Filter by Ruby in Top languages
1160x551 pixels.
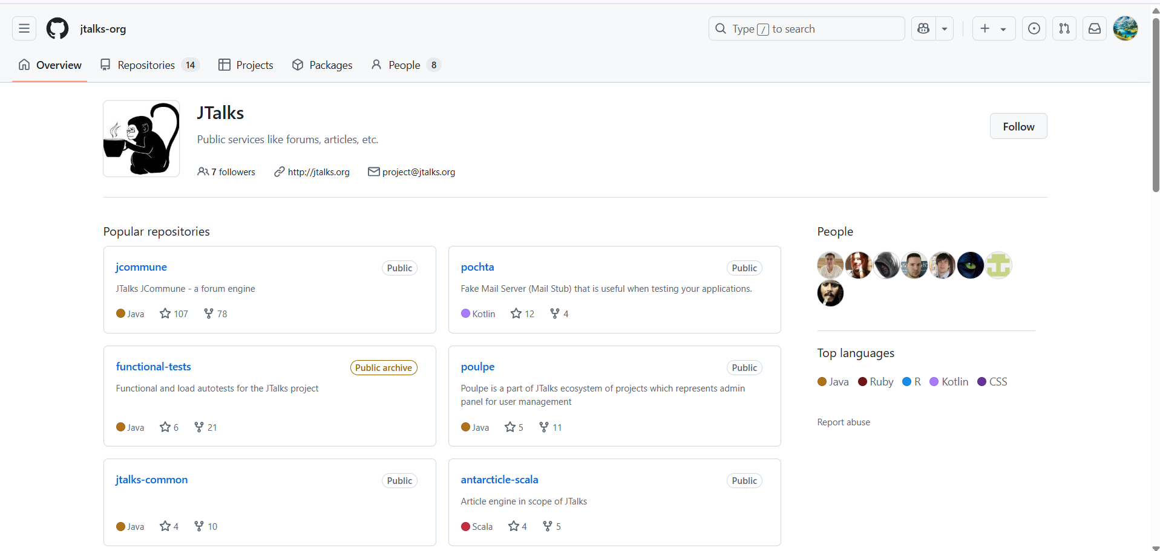pos(876,382)
